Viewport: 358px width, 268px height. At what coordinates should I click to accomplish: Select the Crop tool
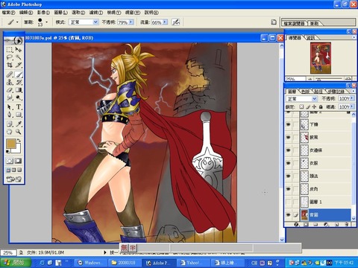click(10, 65)
